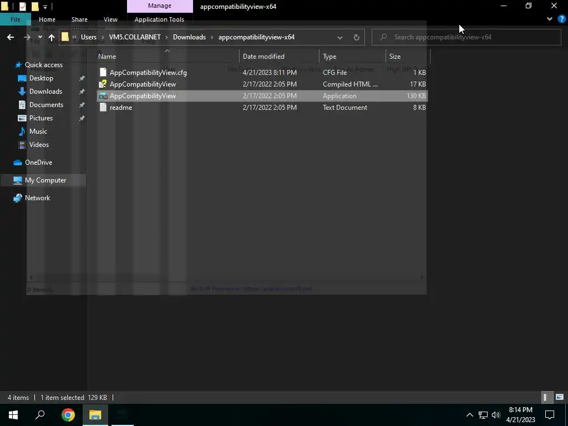Open the File ribbon tab
This screenshot has height=426, width=568.
point(15,19)
